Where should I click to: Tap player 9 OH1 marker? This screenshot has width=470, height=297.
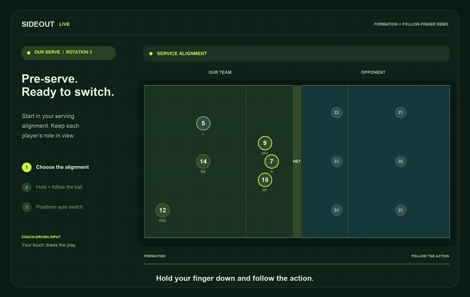pos(265,143)
